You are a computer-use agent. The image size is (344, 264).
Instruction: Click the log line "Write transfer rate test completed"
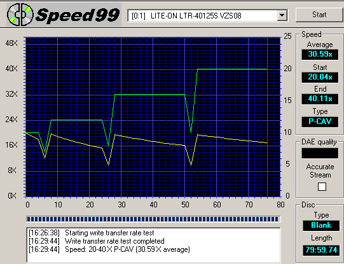pos(97,241)
